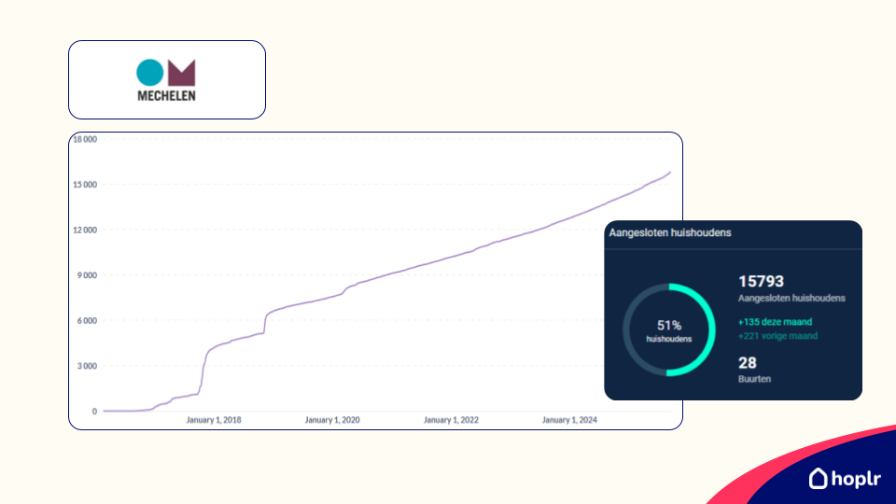This screenshot has width=896, height=504.
Task: Click the +135 deze maand text
Action: pyautogui.click(x=775, y=322)
